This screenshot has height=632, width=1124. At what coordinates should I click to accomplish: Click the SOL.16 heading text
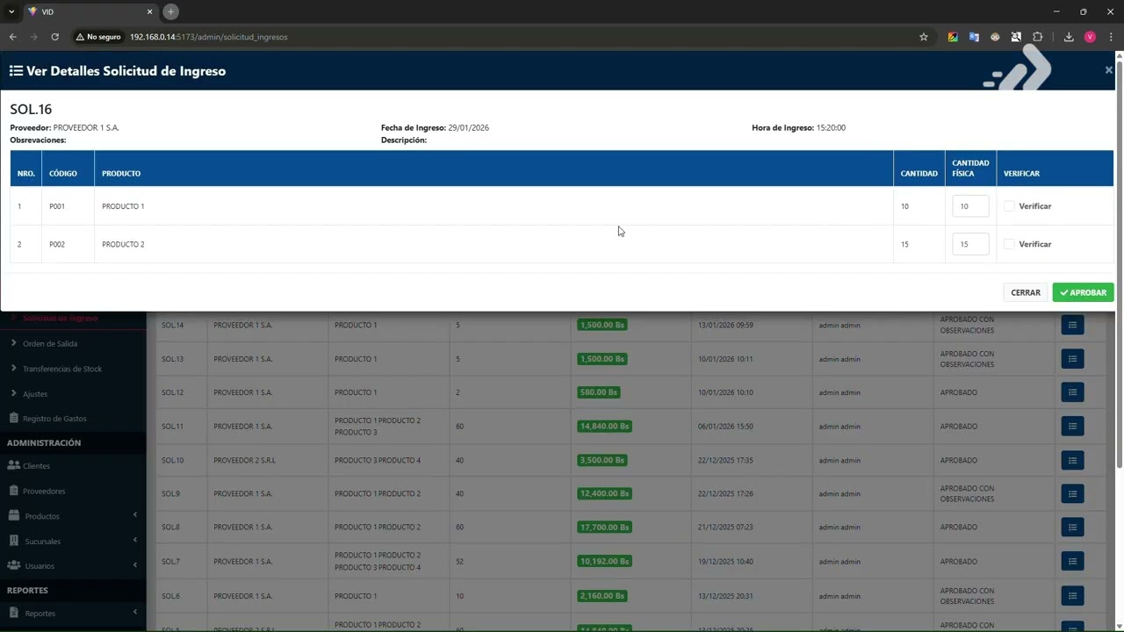pyautogui.click(x=31, y=110)
